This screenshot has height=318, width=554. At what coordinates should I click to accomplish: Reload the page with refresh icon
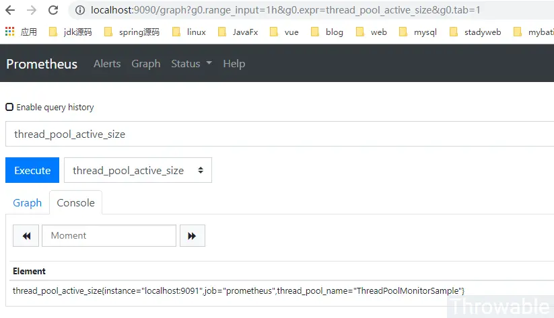(55, 10)
